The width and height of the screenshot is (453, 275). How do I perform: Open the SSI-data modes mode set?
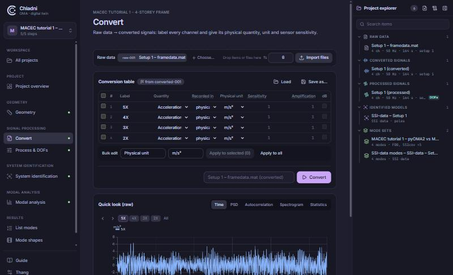pos(403,156)
